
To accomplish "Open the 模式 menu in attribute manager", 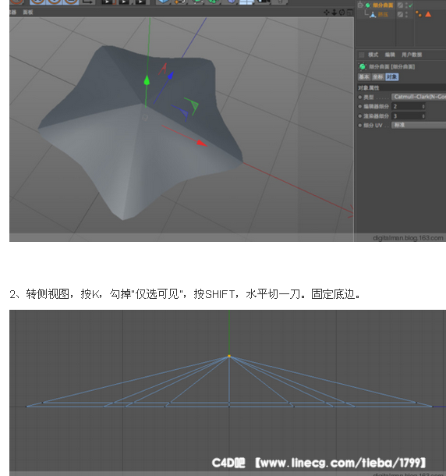I will [x=373, y=55].
